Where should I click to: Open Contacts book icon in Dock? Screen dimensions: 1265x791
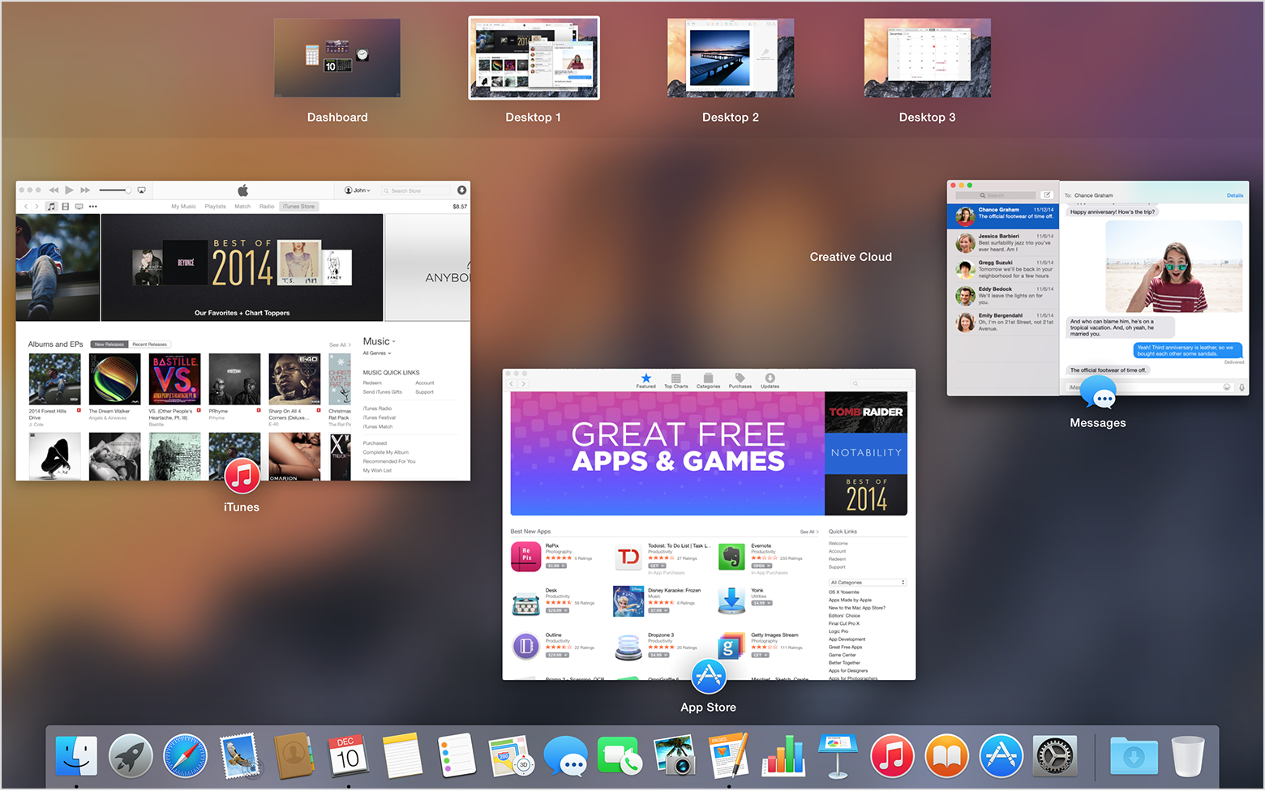pos(294,756)
